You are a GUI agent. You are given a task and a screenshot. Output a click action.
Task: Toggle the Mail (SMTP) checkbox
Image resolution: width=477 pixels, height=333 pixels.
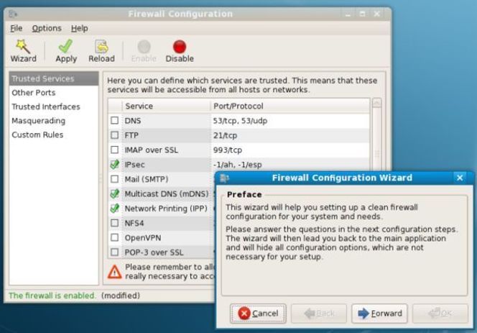coord(115,179)
